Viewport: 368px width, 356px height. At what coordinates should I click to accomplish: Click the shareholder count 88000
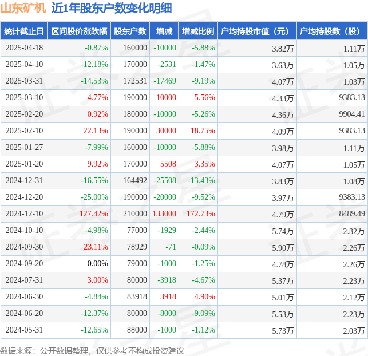(x=137, y=330)
